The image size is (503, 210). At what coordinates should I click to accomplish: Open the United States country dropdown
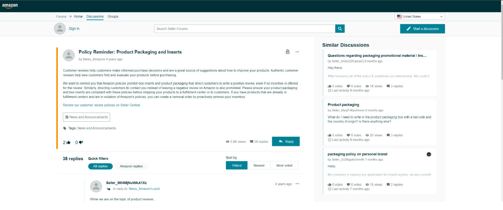coord(419,16)
